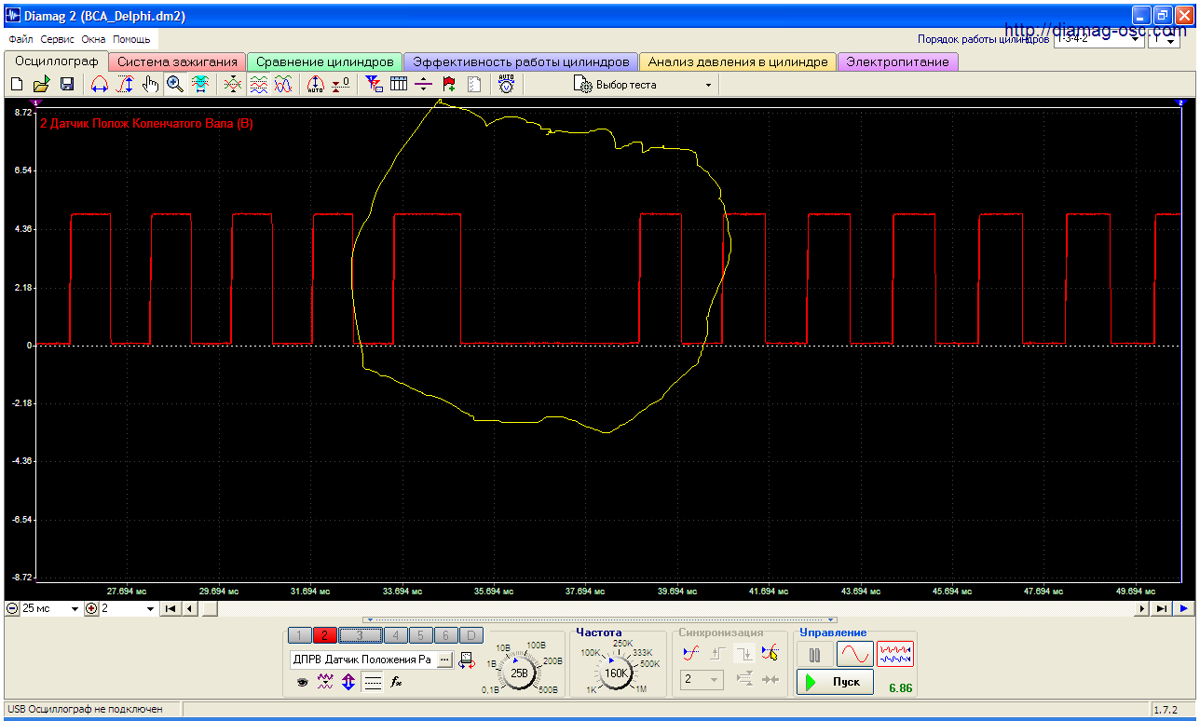Click the blue up-down arrows position icon
Viewport: 1200px width, 721px height.
point(348,682)
